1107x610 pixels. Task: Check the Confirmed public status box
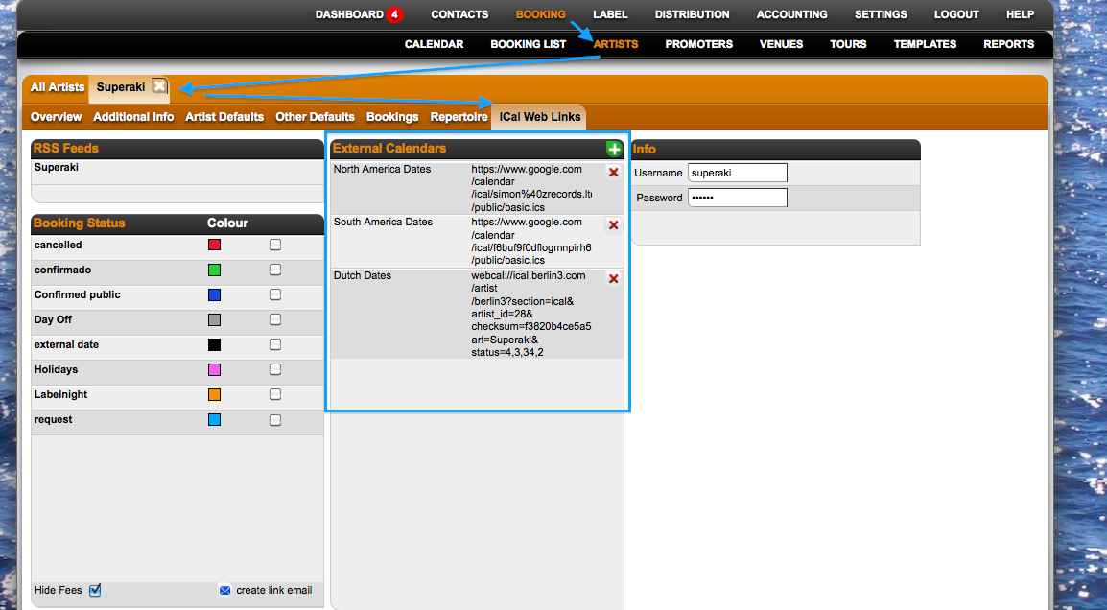tap(275, 294)
